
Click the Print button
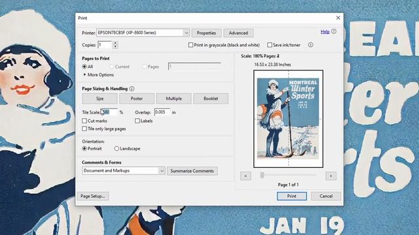pos(292,196)
